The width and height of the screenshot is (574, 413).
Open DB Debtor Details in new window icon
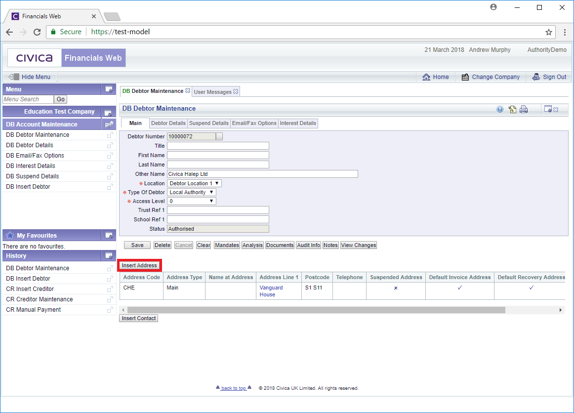pyautogui.click(x=110, y=145)
